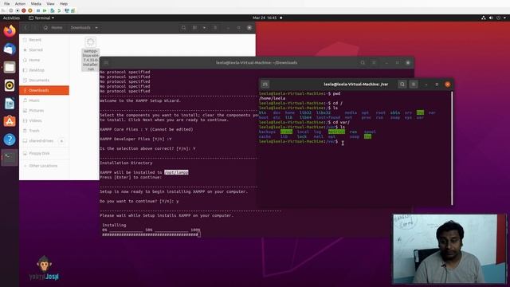Open Help from the dock
The height and width of the screenshot is (287, 510).
point(10,140)
